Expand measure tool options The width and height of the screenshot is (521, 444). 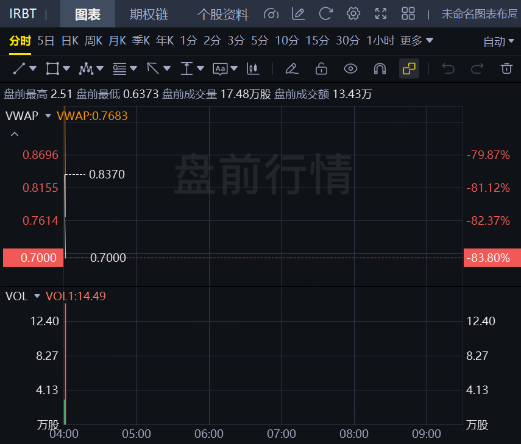(x=200, y=68)
